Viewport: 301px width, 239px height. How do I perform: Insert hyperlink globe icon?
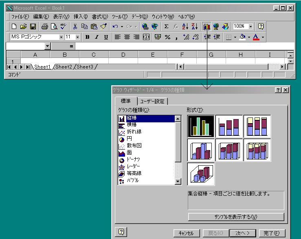(x=145, y=27)
